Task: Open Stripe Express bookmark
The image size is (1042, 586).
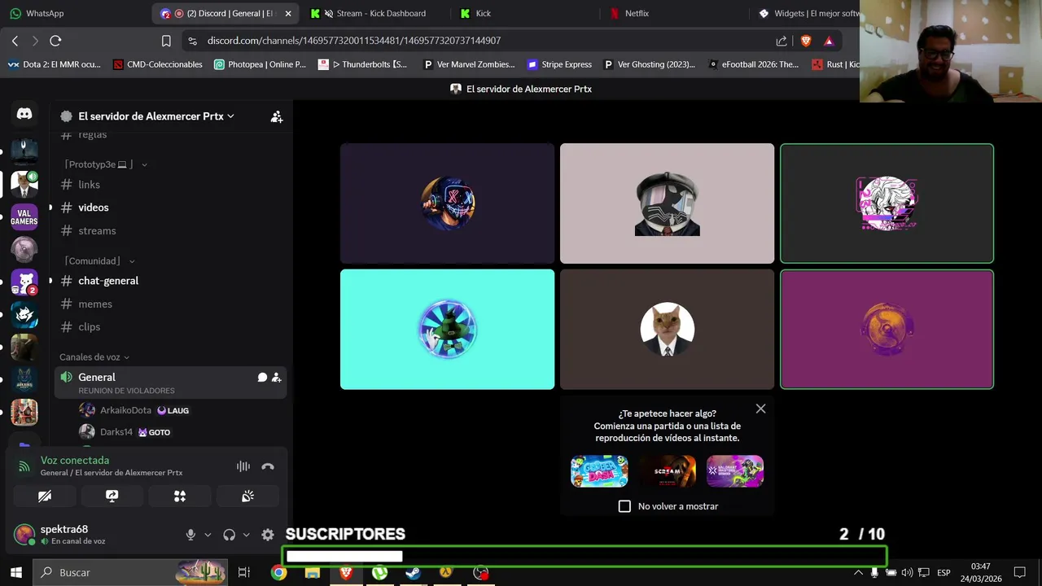Action: coord(559,64)
